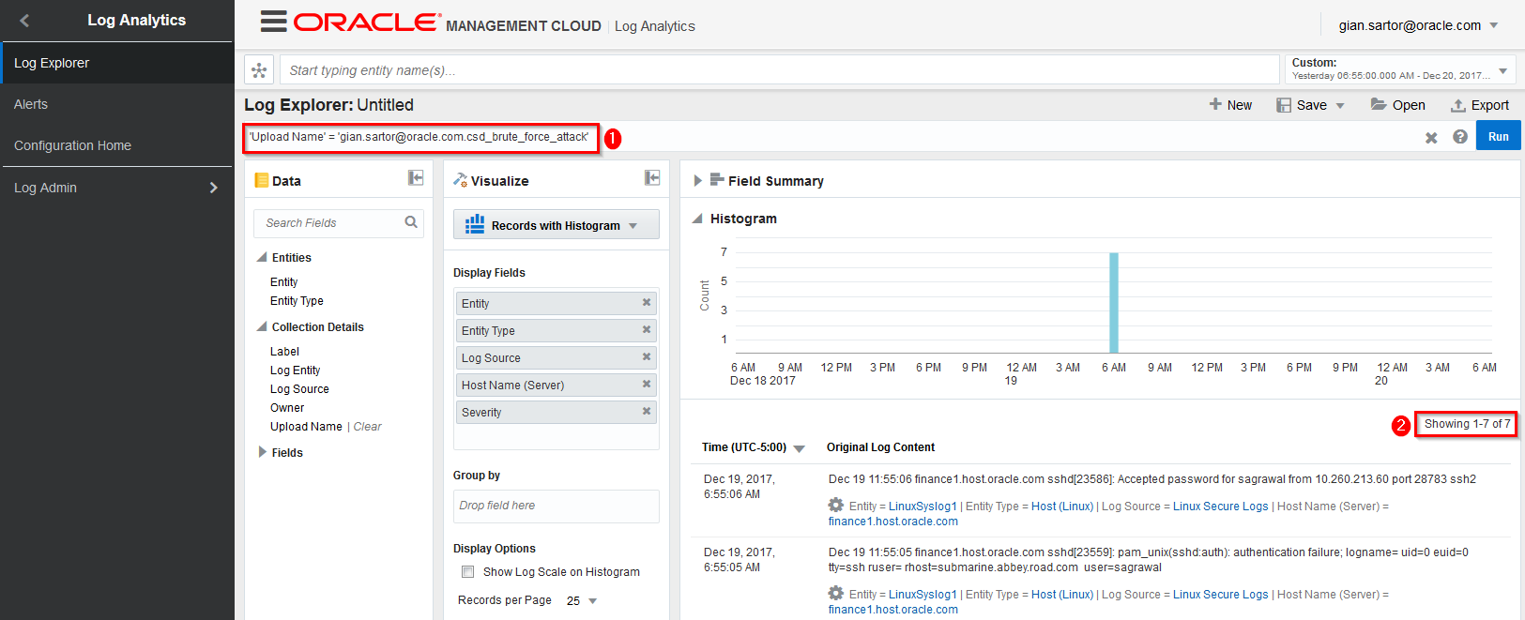Click the Save disk icon
Image resolution: width=1525 pixels, height=620 pixels.
1284,105
